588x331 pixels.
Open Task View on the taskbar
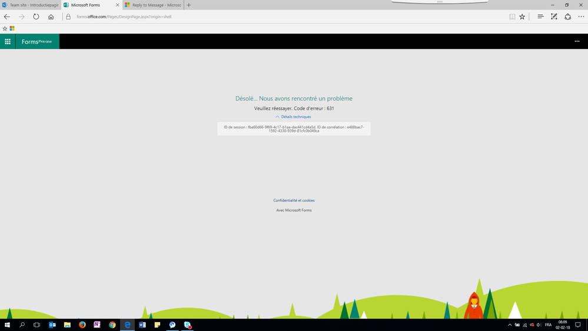[36, 325]
